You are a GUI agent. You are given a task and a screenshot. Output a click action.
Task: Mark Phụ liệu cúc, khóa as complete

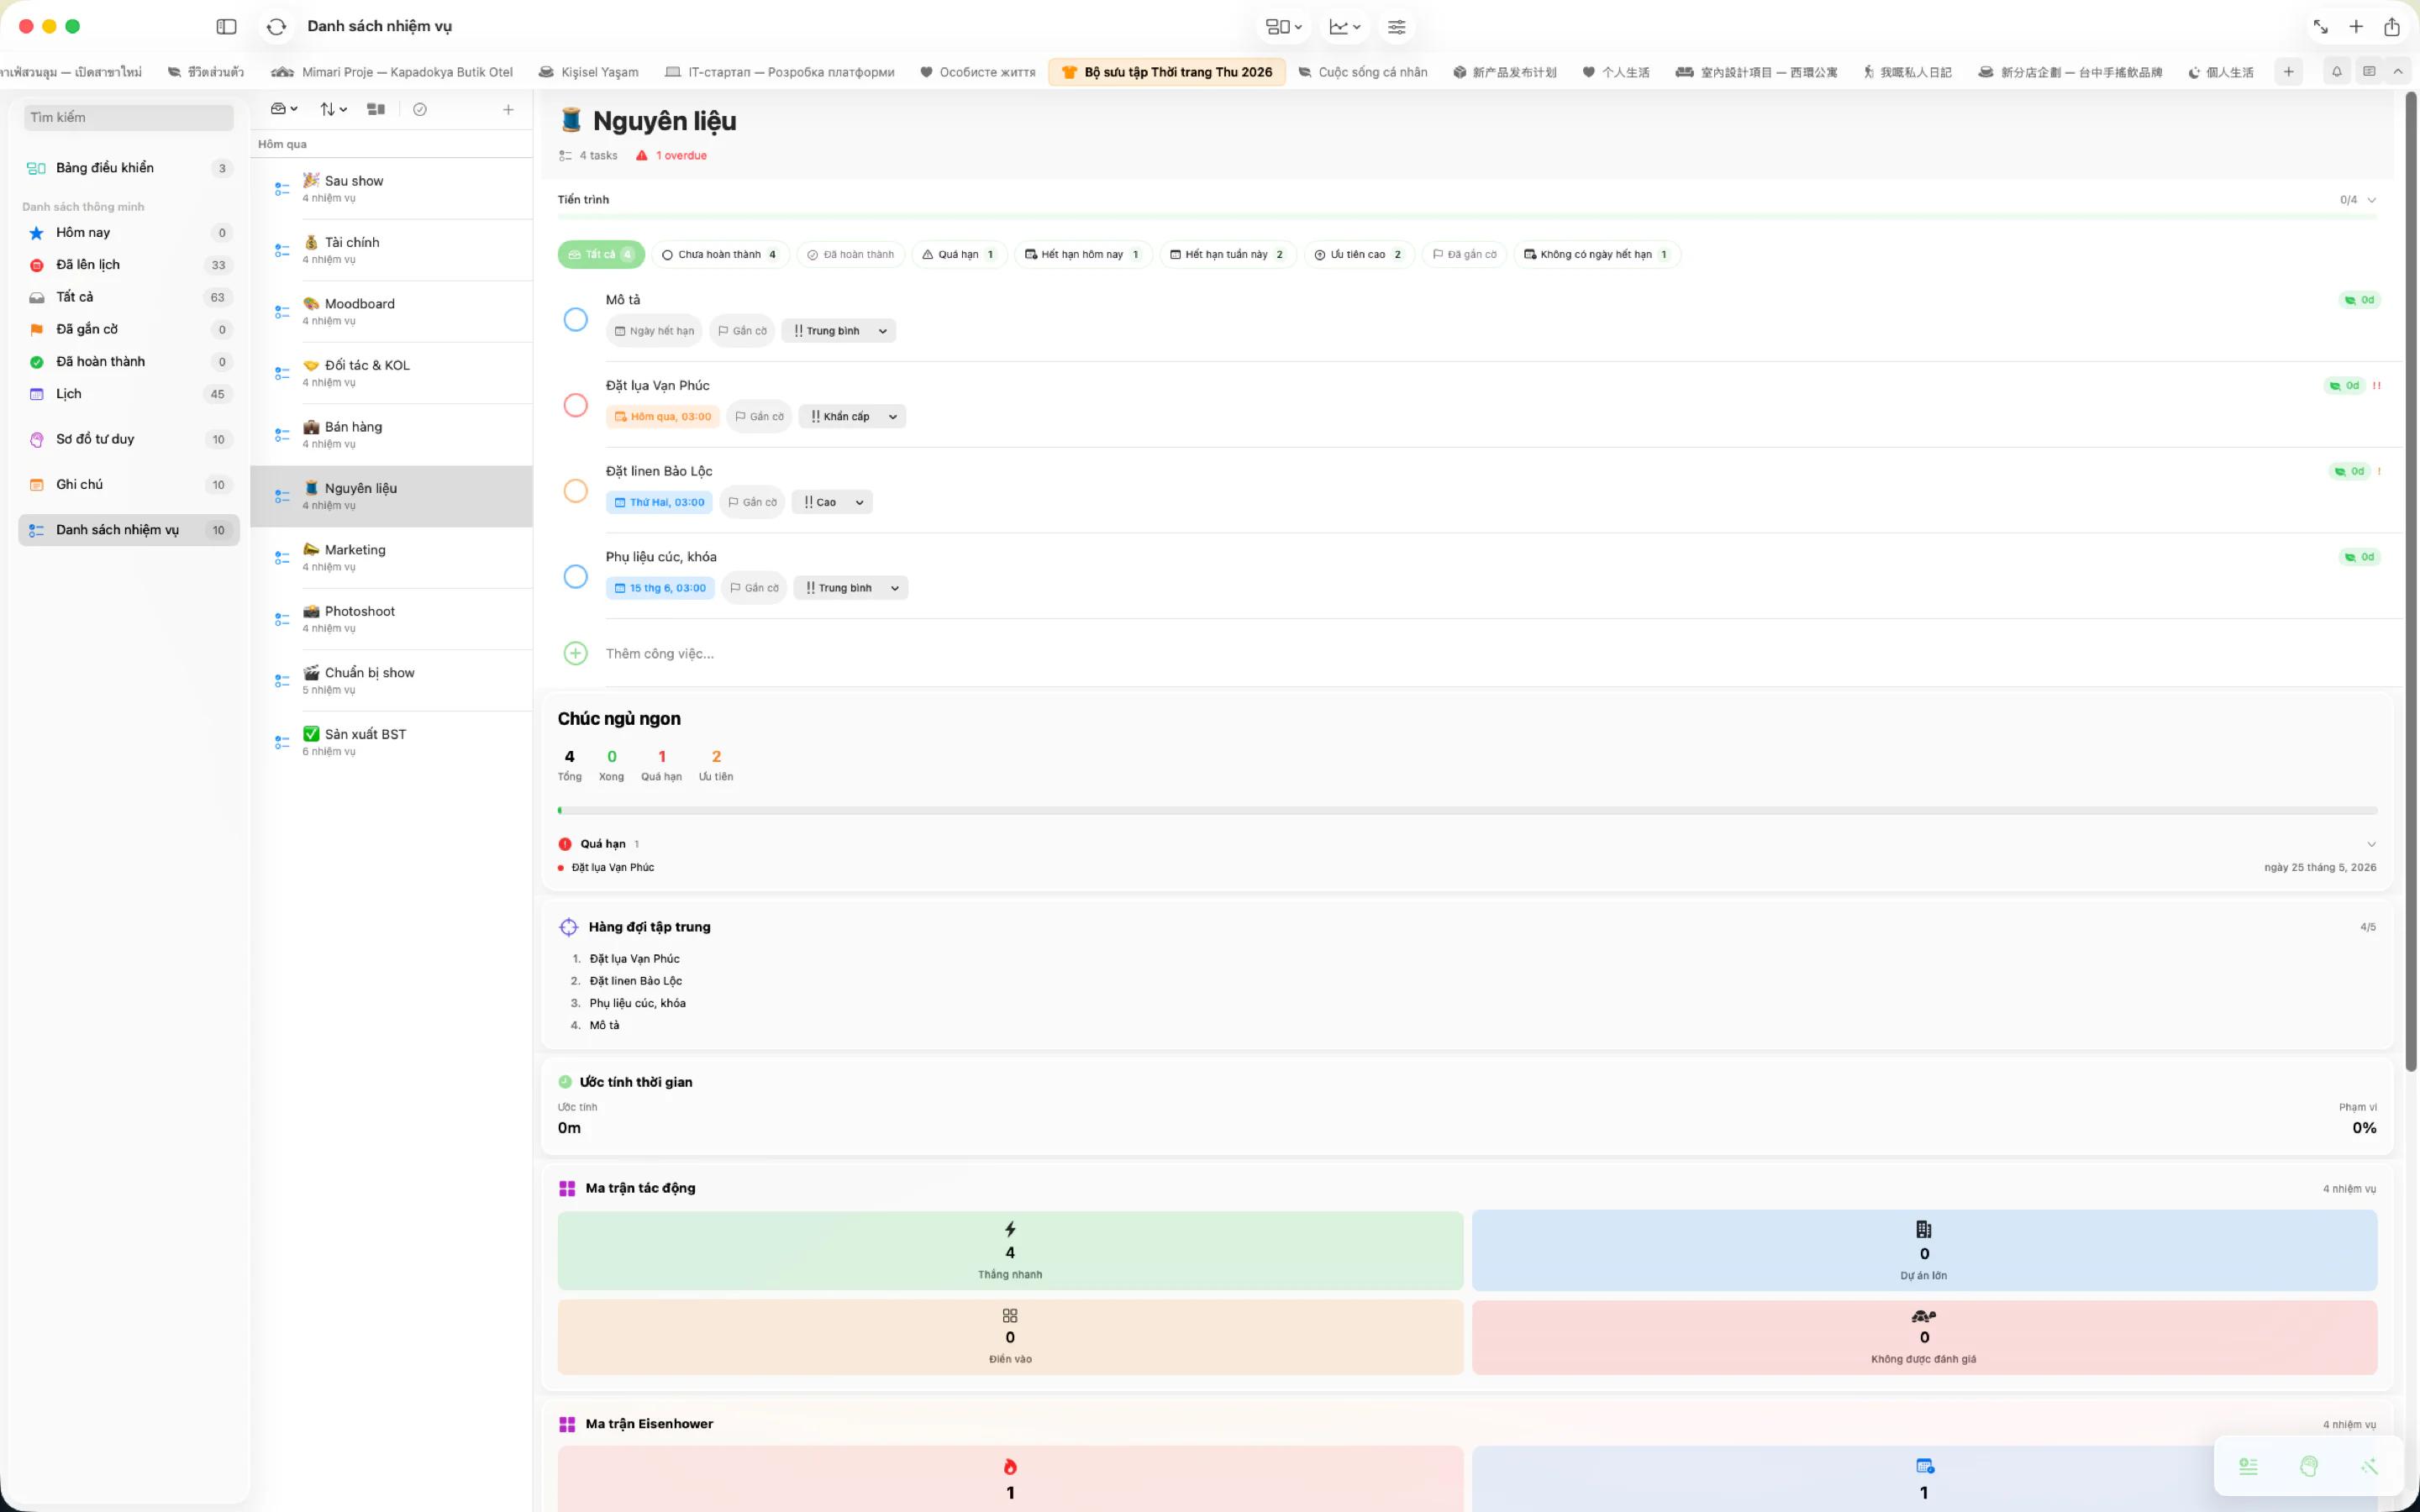tap(575, 577)
